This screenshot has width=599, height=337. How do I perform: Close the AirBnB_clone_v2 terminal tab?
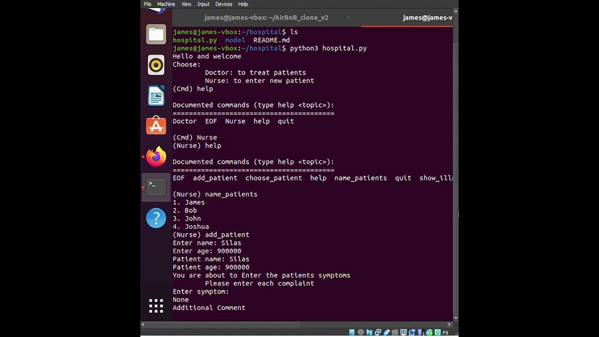[348, 18]
